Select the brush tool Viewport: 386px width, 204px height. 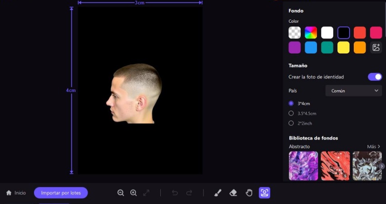pyautogui.click(x=218, y=193)
